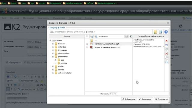The height and width of the screenshot is (108, 192).
Task: Apply bold in the background editor
Action: pyautogui.click(x=24, y=77)
